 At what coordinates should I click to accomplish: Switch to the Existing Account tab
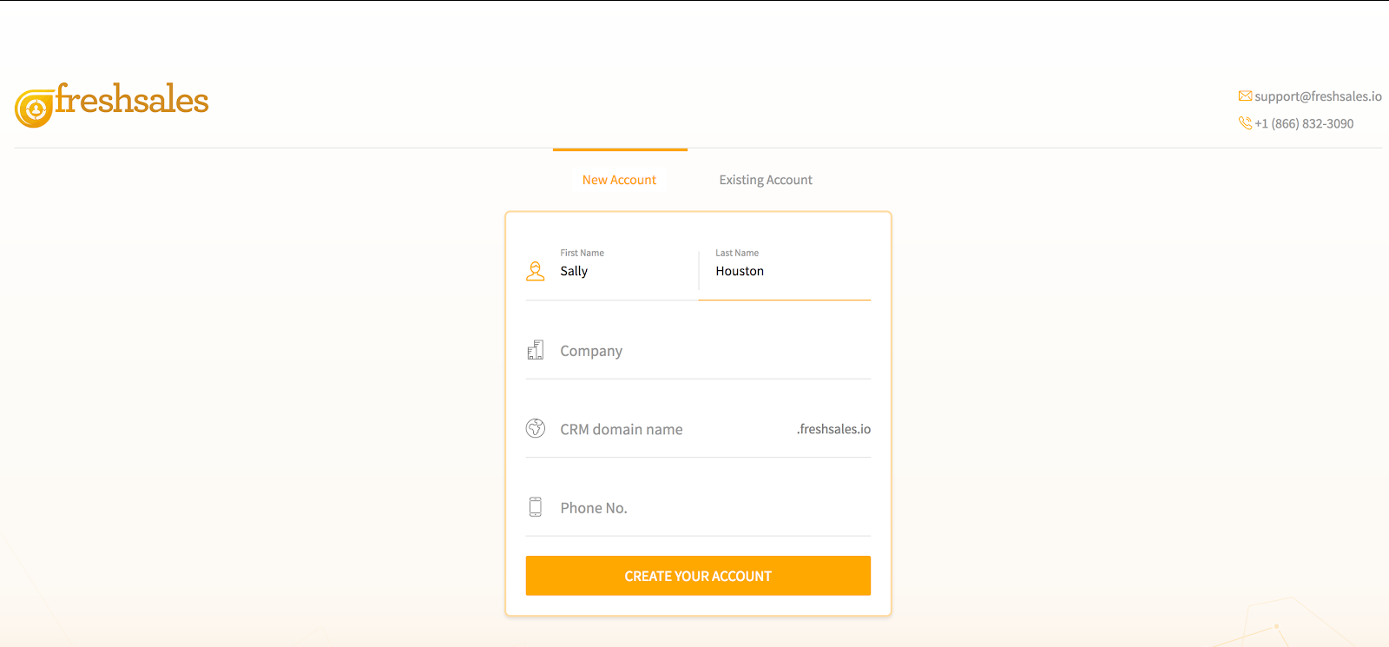766,180
